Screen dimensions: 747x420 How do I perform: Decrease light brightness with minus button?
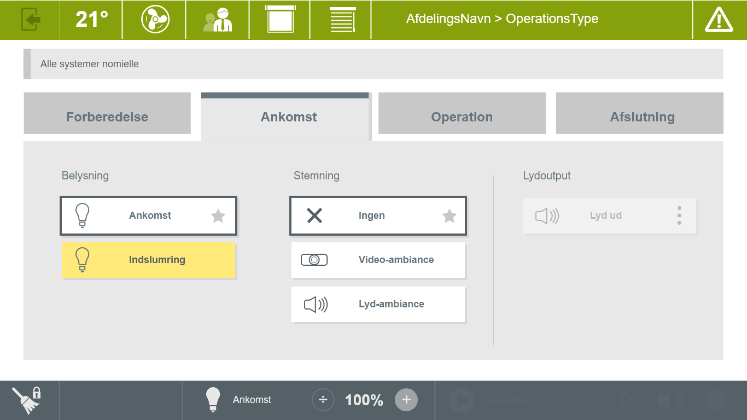coord(323,400)
